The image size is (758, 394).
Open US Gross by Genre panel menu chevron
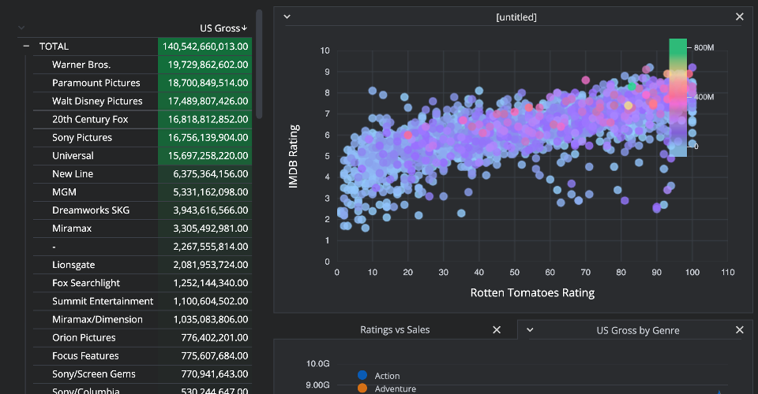click(x=530, y=330)
